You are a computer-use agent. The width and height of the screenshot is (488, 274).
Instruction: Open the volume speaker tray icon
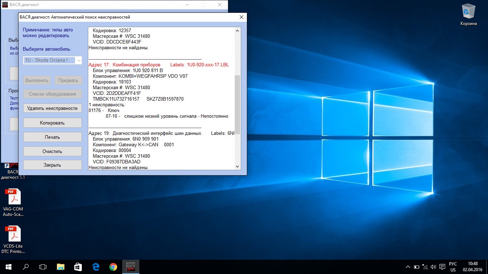tap(433, 267)
